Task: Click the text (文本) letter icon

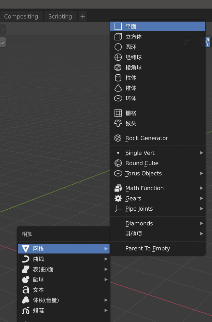Action: [x=26, y=290]
